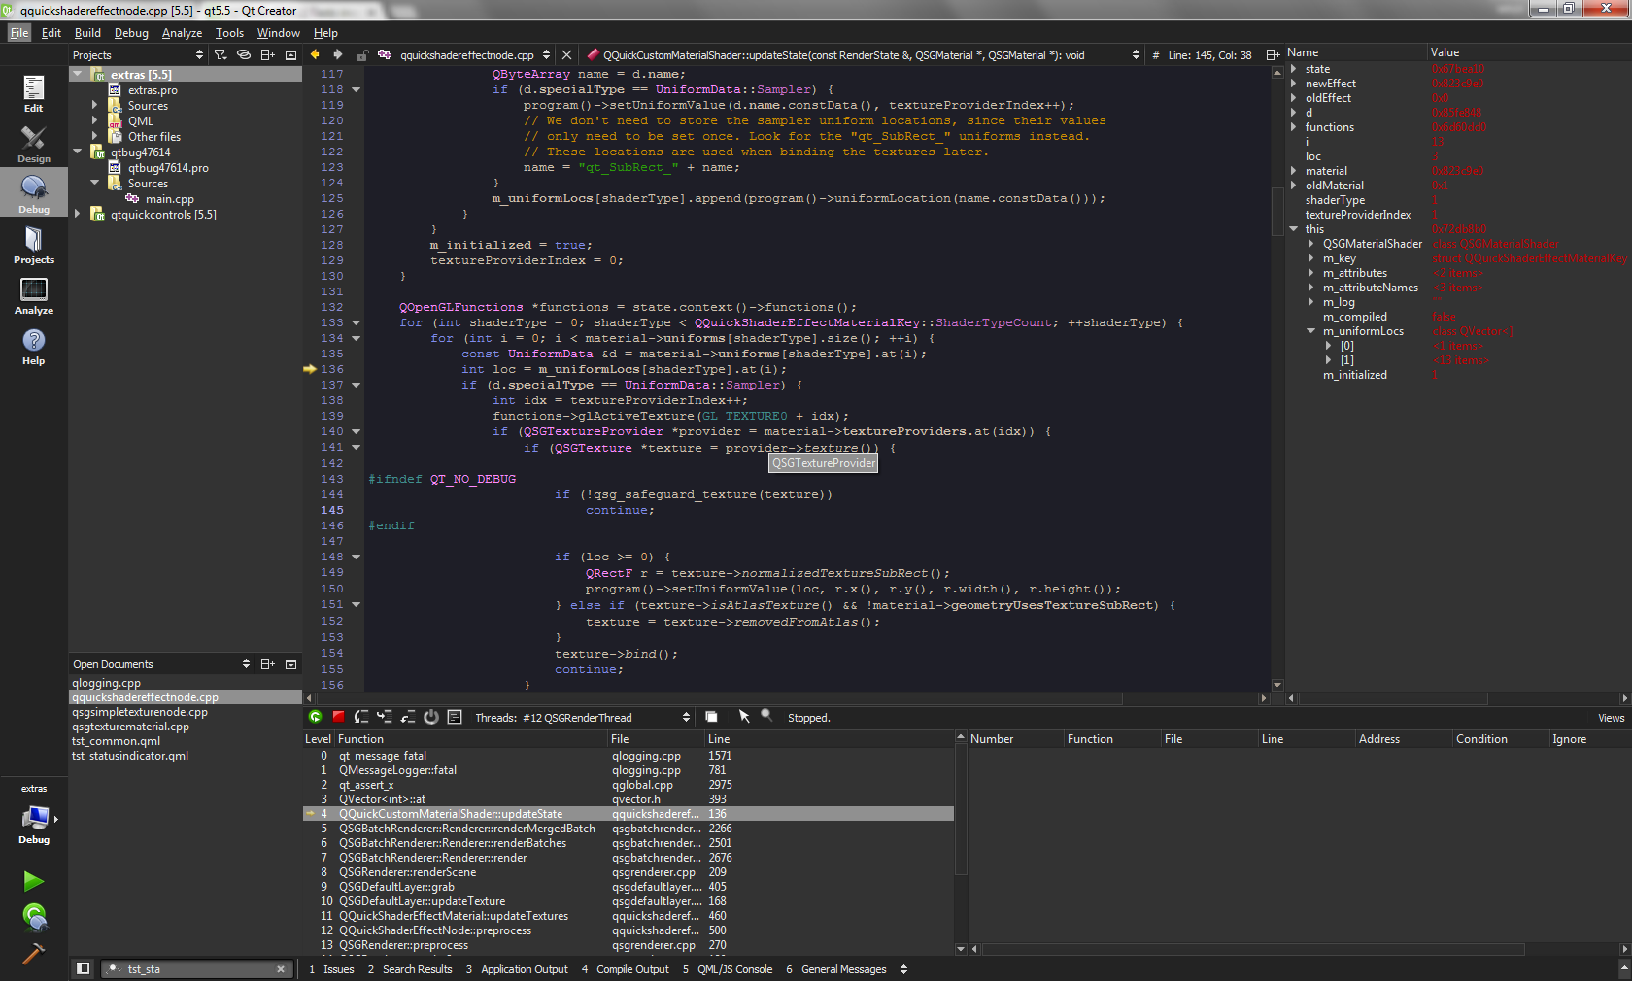Click the editor horizontal scrollbar
Image resolution: width=1632 pixels, height=981 pixels.
click(719, 698)
